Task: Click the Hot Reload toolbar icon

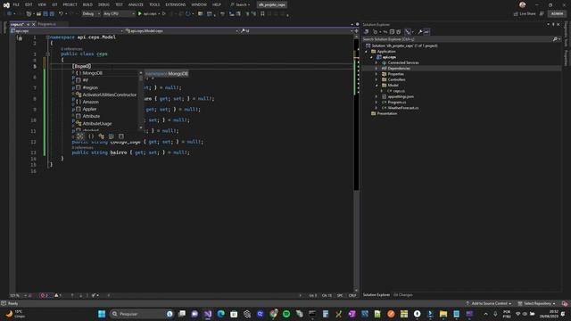Action: pyautogui.click(x=188, y=14)
